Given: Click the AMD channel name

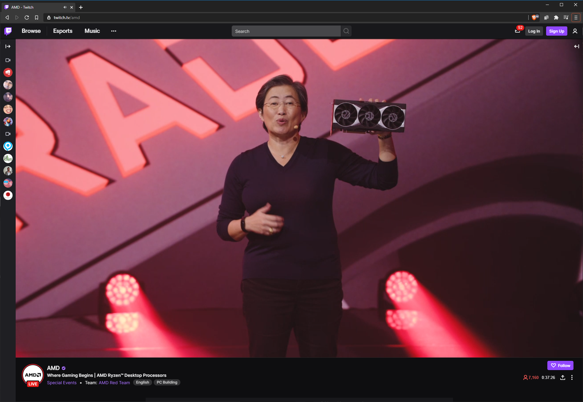Looking at the screenshot, I should [53, 368].
